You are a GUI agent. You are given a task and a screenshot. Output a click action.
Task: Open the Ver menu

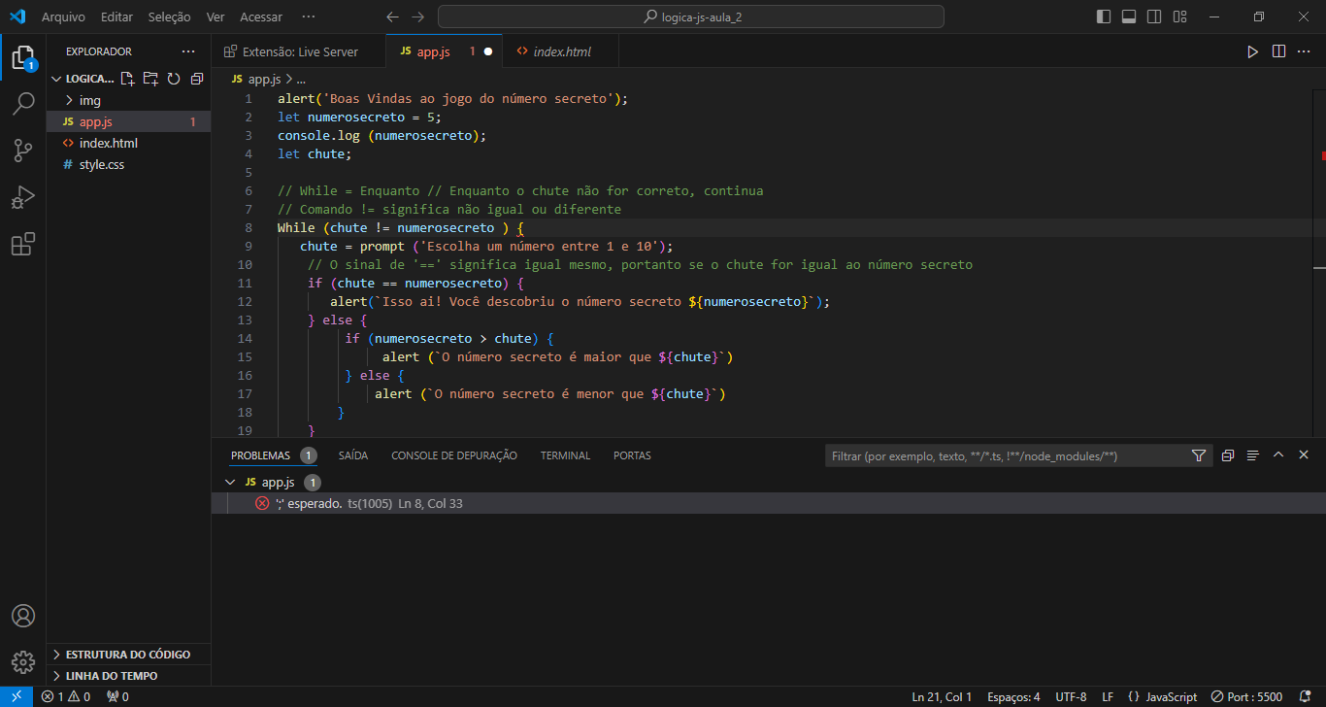click(x=215, y=17)
